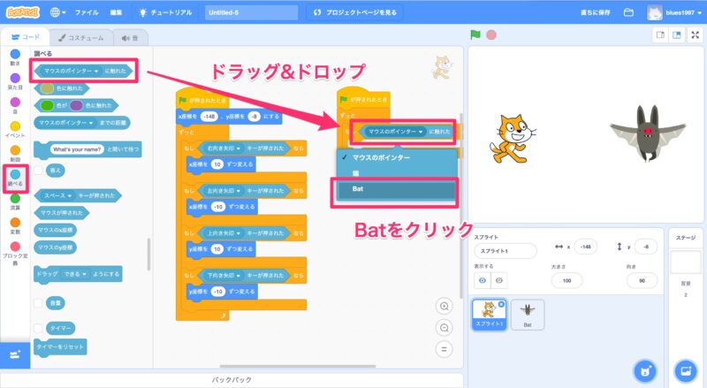Open the ファイル menu
707x388 pixels.
pos(87,13)
